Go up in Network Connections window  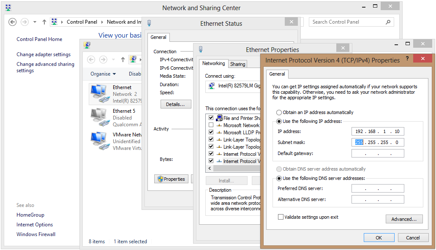pyautogui.click(x=123, y=60)
